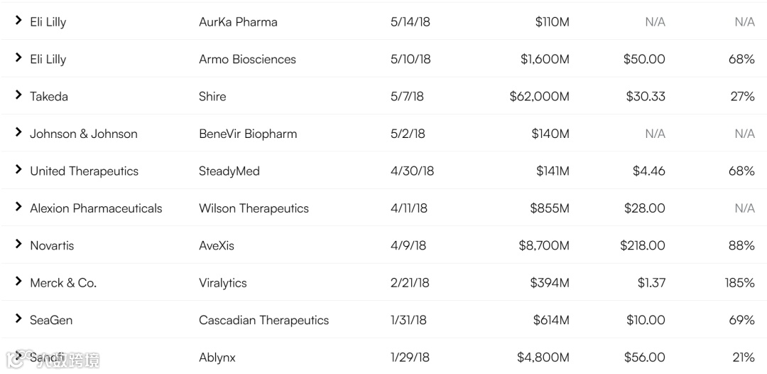Expand the Johnson & Johnson row chevron
The width and height of the screenshot is (767, 374).
click(18, 133)
